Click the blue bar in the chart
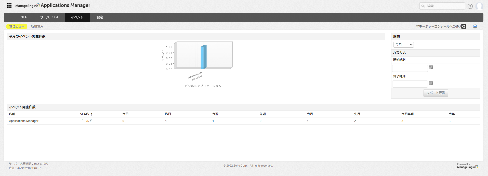 [x=203, y=57]
